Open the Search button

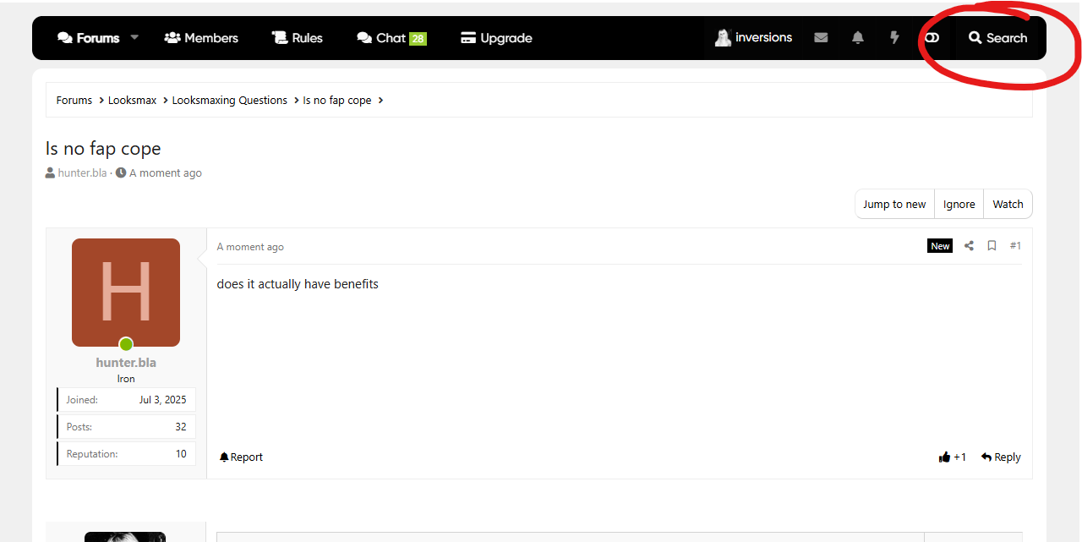click(998, 38)
